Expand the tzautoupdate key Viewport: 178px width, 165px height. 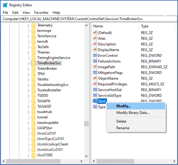coord(28,123)
